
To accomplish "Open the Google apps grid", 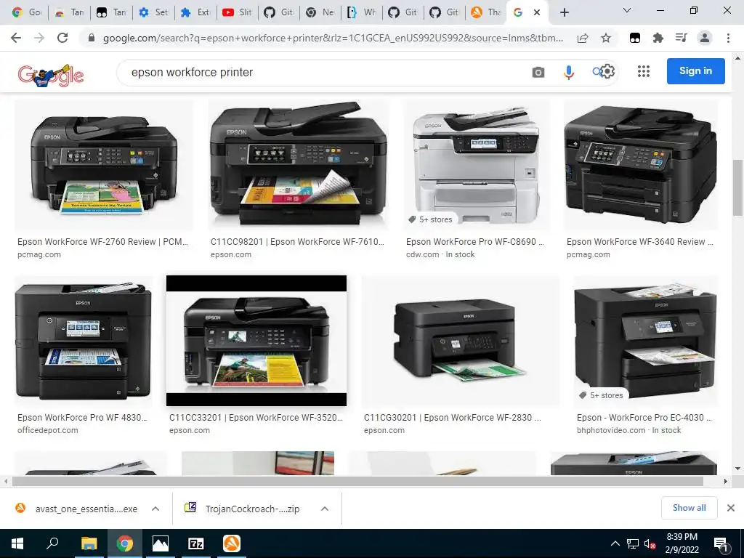I will [644, 71].
